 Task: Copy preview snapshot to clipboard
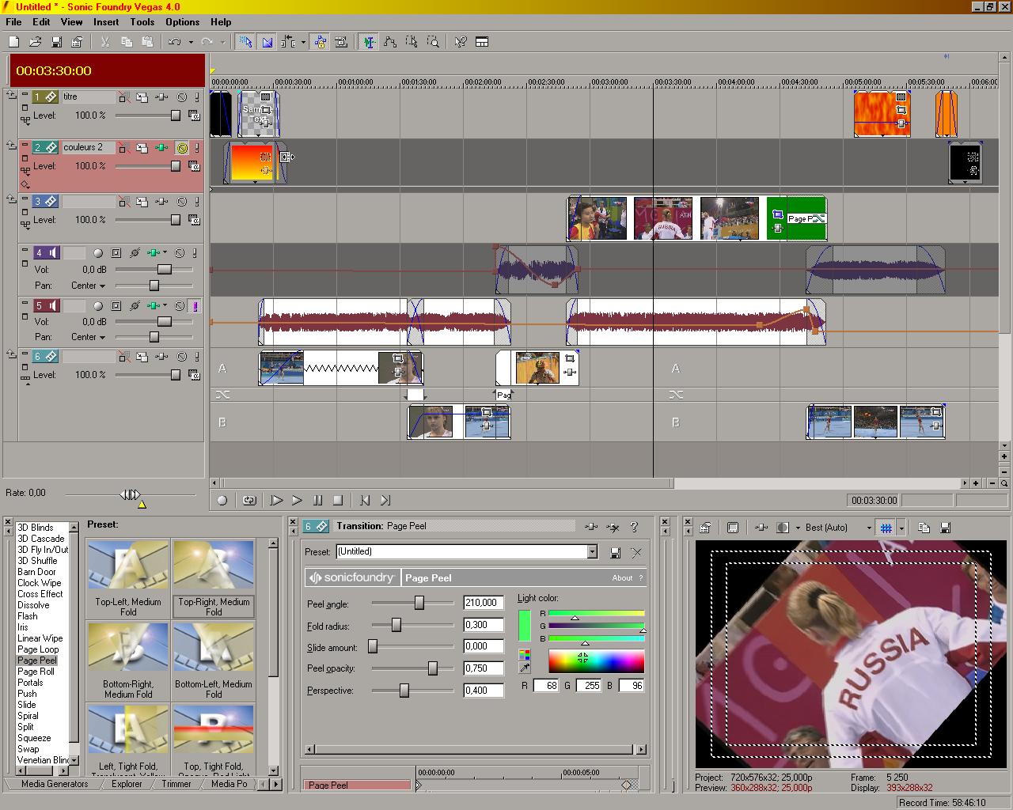click(924, 528)
